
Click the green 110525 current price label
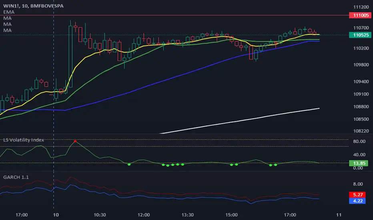coord(360,35)
